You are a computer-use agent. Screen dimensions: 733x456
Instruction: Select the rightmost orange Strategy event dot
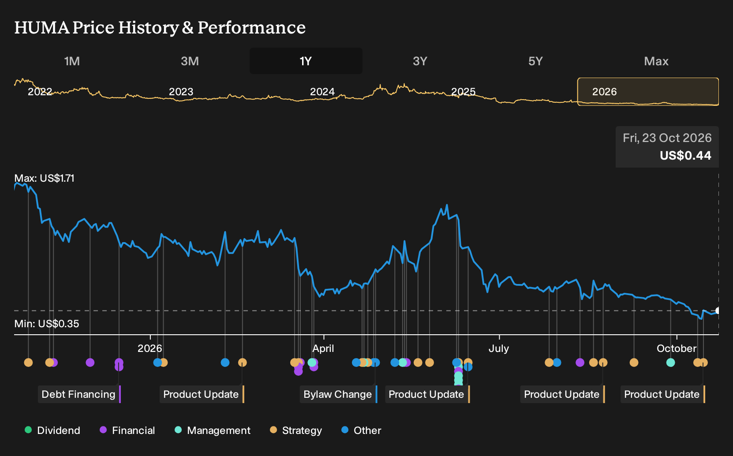pos(703,363)
